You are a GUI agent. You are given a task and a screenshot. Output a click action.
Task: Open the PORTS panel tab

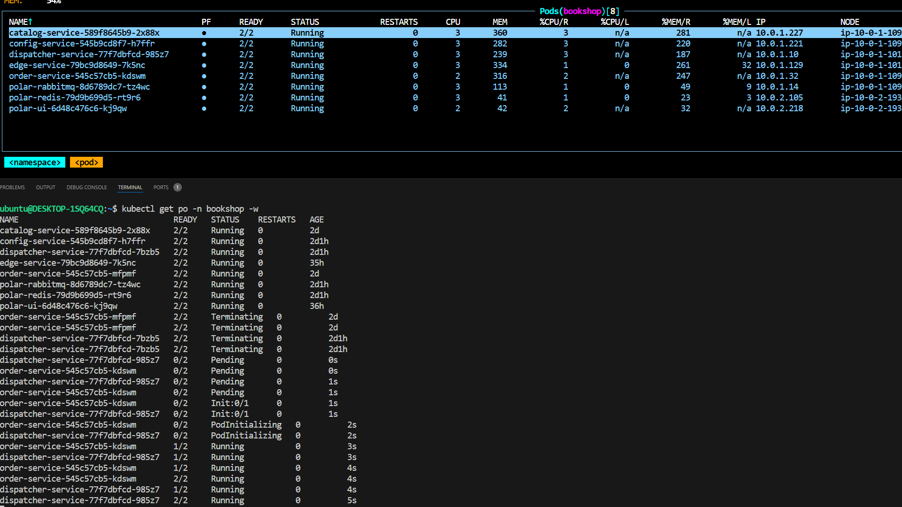pos(161,187)
